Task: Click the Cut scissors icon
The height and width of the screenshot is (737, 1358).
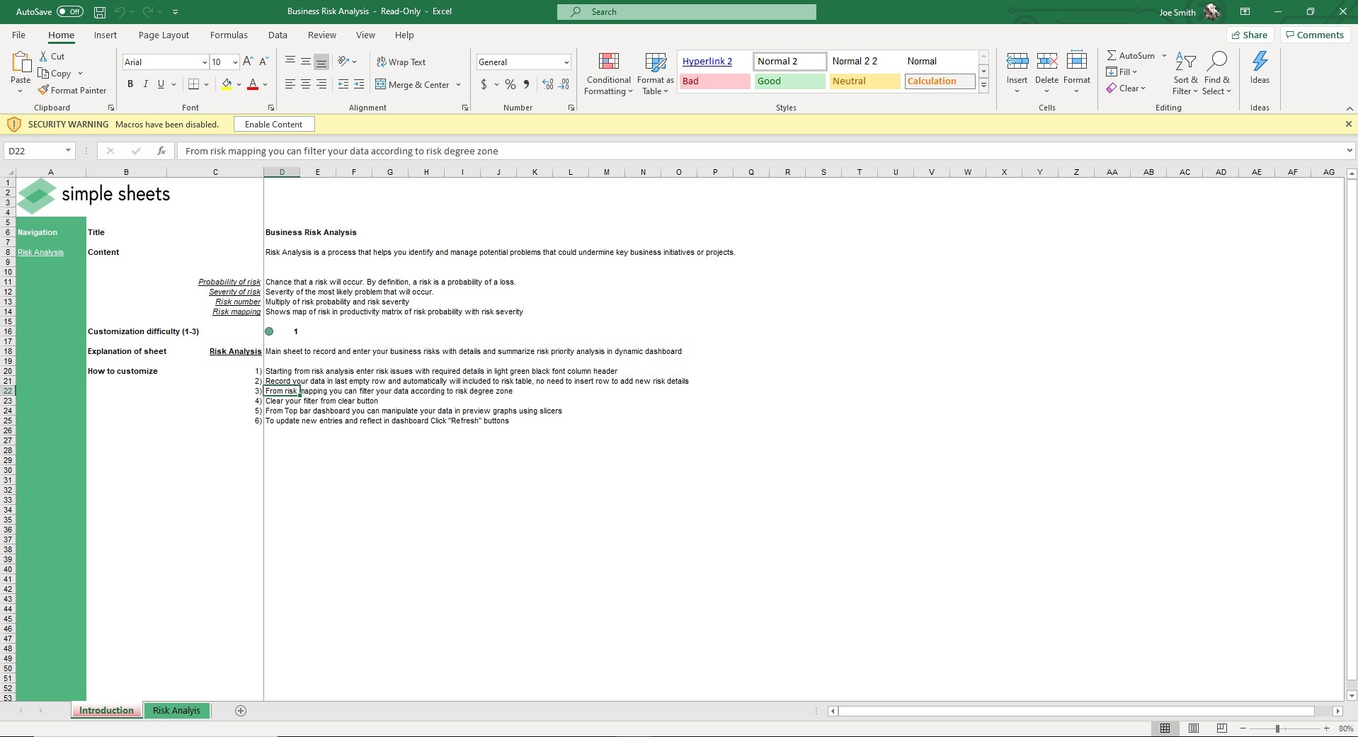Action: point(44,56)
